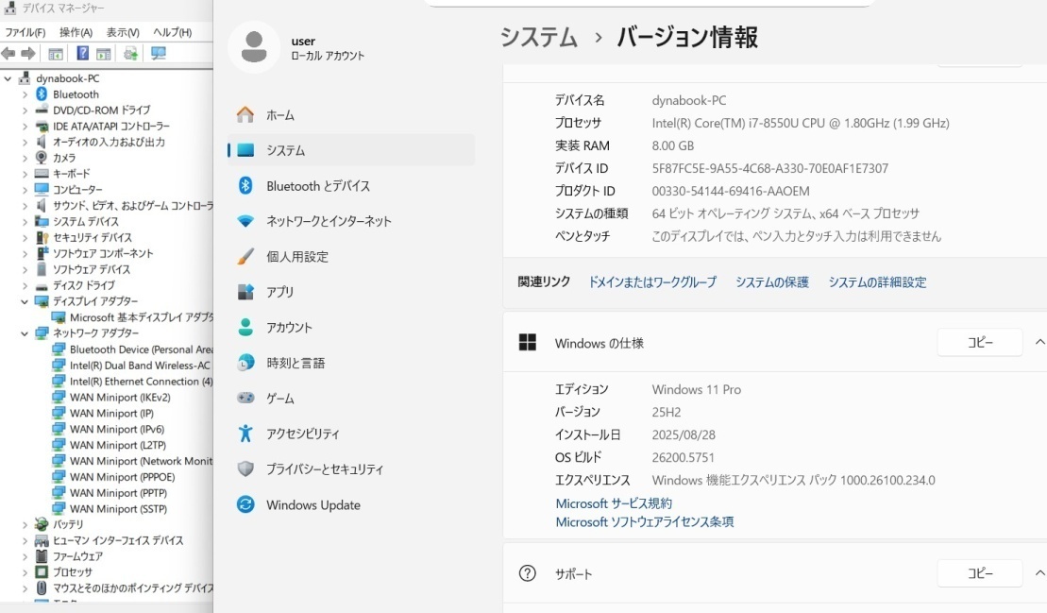Click the Apps icon in Settings sidebar
This screenshot has width=1047, height=613.
click(245, 292)
